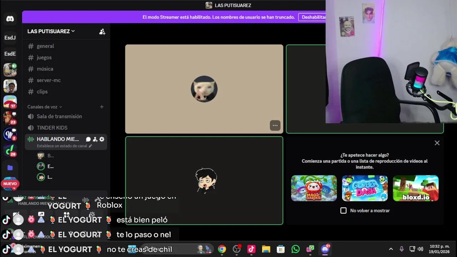Check the No volver a mostrar checkbox

[343, 211]
